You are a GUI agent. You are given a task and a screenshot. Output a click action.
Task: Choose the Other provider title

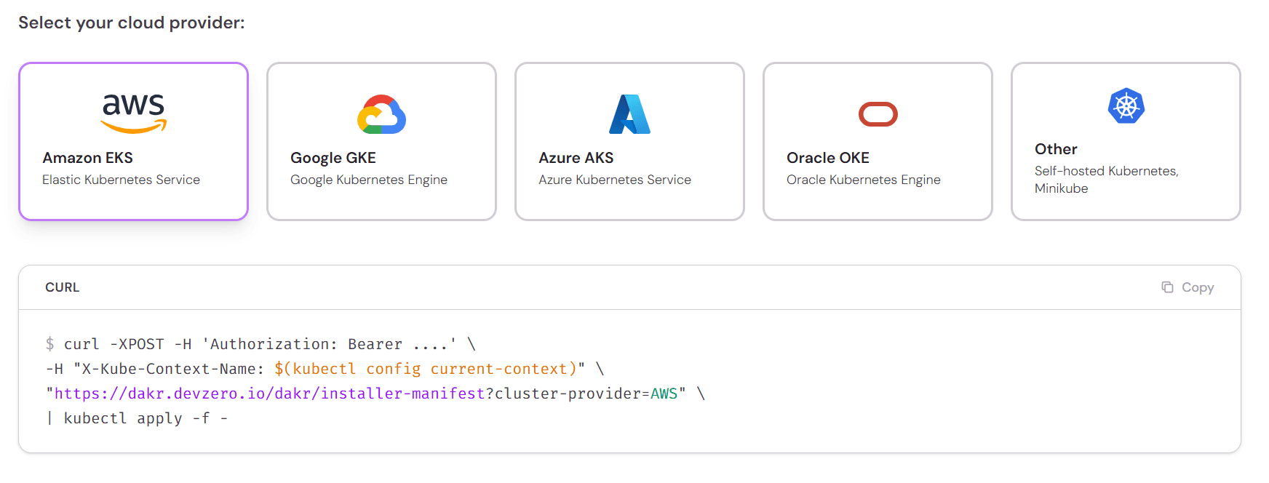(x=1056, y=149)
